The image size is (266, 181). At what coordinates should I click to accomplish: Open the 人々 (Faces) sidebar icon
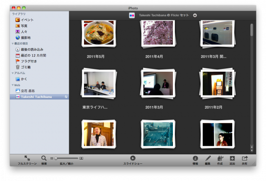point(18,31)
